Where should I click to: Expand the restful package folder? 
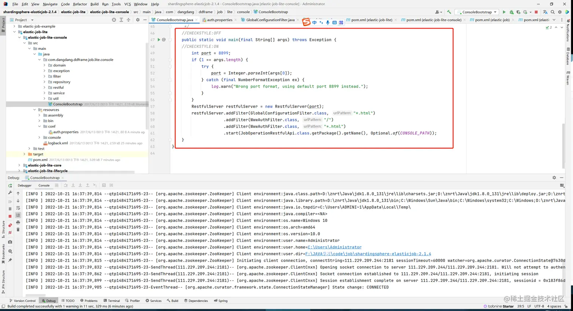click(44, 87)
